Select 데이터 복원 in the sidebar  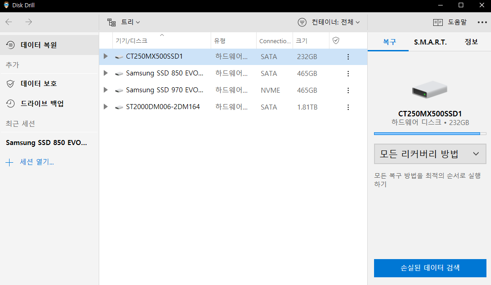point(50,45)
